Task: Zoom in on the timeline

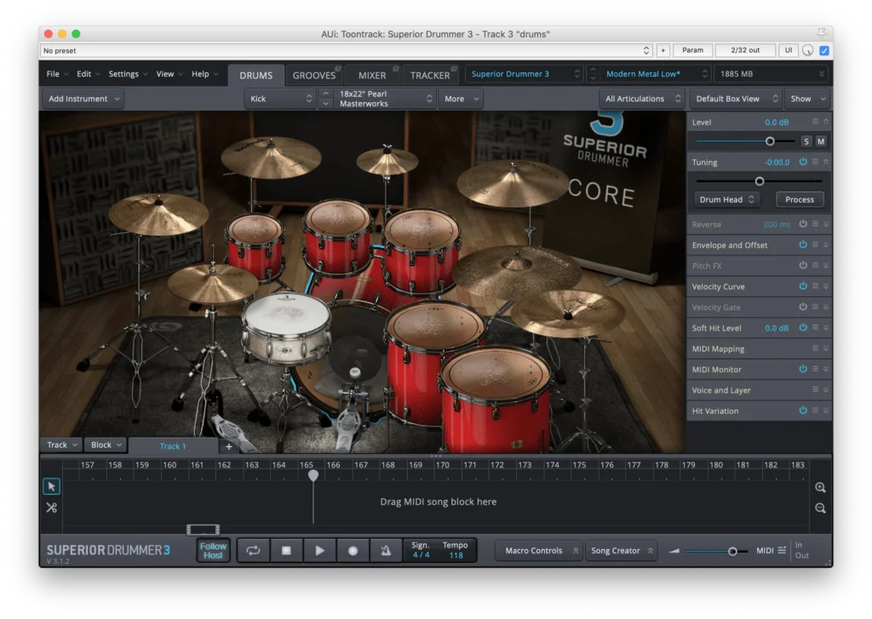Action: (x=820, y=487)
